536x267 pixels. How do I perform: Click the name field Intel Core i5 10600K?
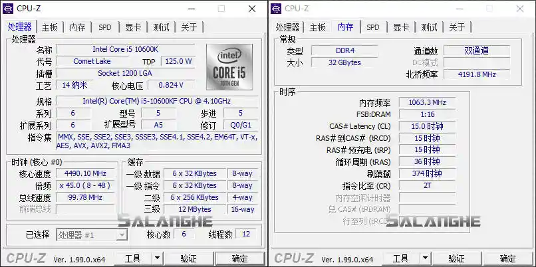126,49
